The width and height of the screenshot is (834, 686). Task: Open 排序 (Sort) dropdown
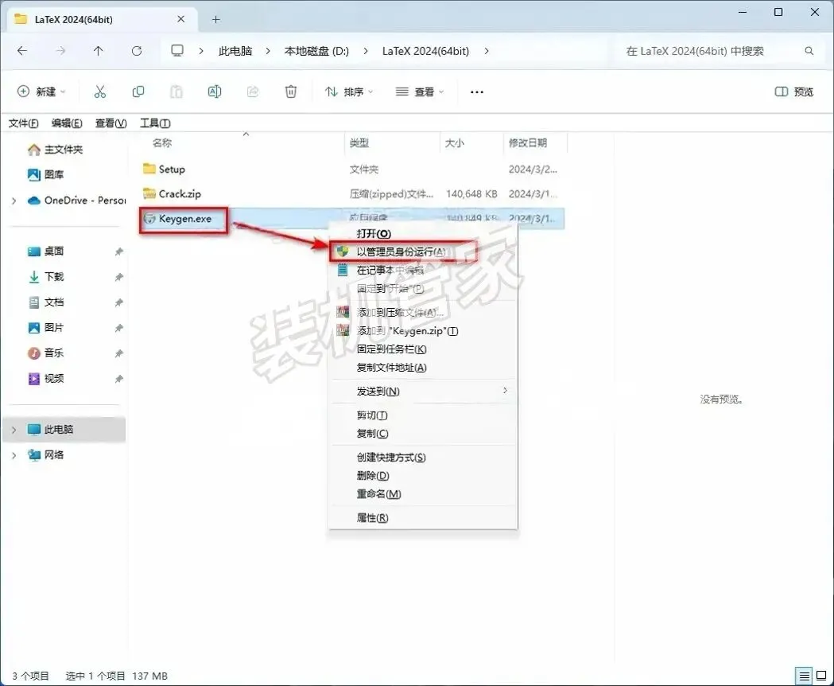click(350, 92)
